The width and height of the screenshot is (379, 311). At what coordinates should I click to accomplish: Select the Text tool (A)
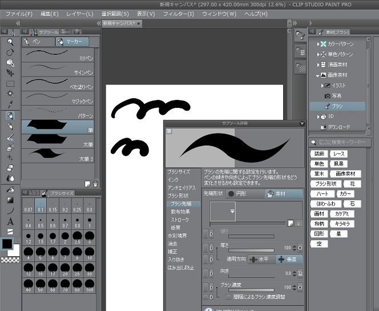10,221
